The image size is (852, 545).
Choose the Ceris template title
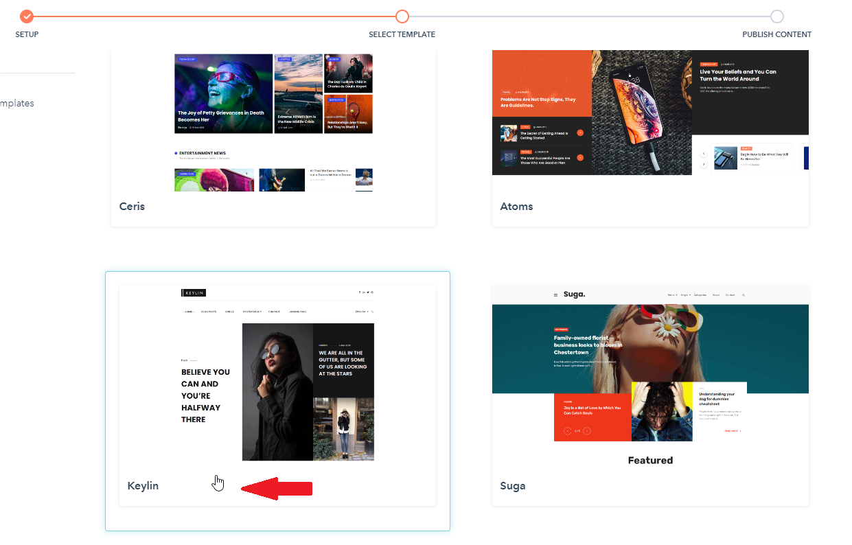(132, 206)
